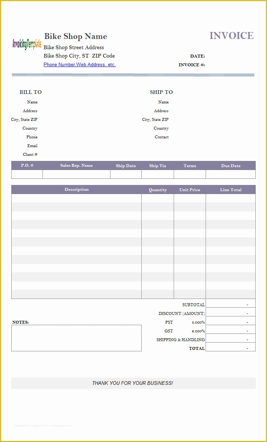Click the SUBTOTAL amount cell
The width and height of the screenshot is (267, 442).
pos(231,304)
